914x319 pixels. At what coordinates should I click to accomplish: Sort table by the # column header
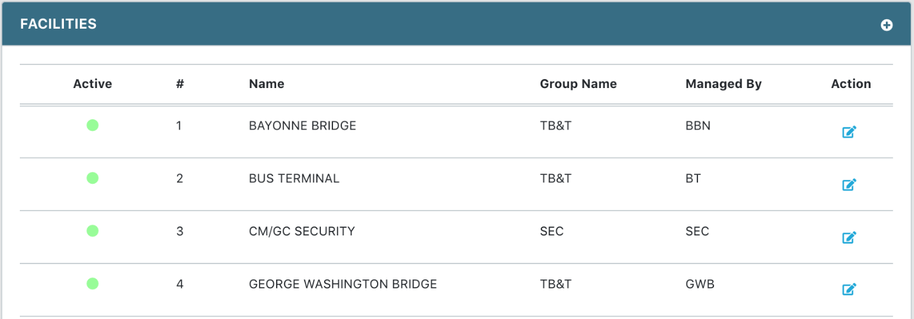tap(180, 84)
